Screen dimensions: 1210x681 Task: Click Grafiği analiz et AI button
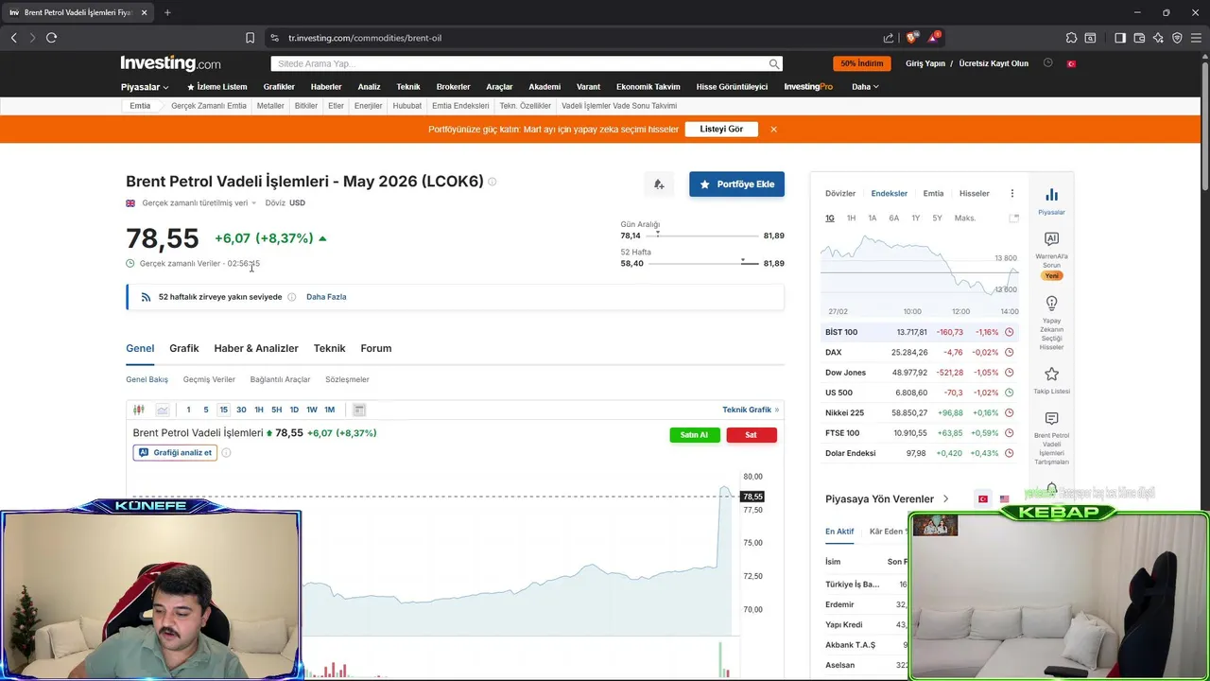coord(176,453)
